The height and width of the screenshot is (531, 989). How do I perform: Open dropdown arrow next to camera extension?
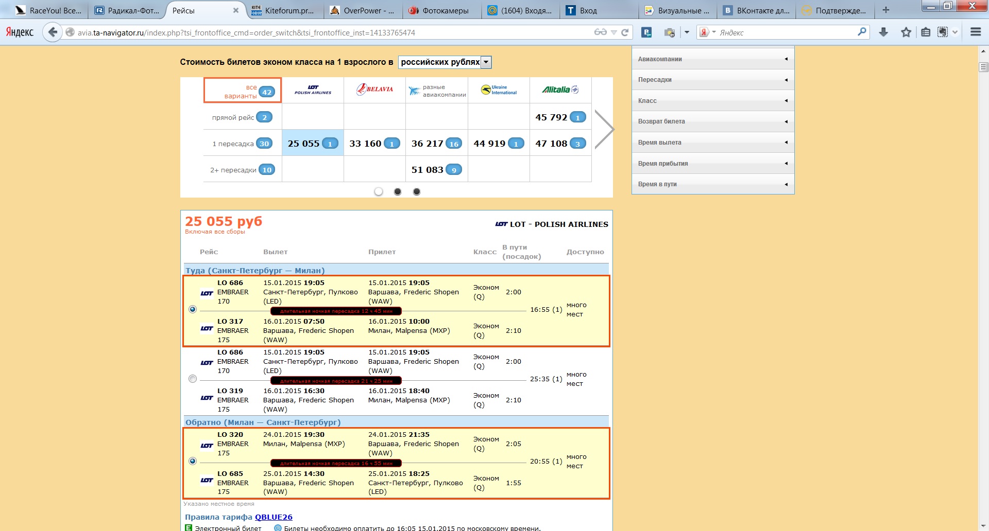coord(687,32)
